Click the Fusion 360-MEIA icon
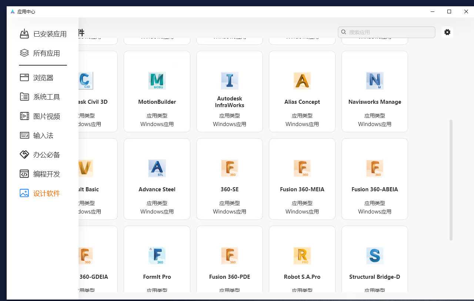 tap(302, 168)
